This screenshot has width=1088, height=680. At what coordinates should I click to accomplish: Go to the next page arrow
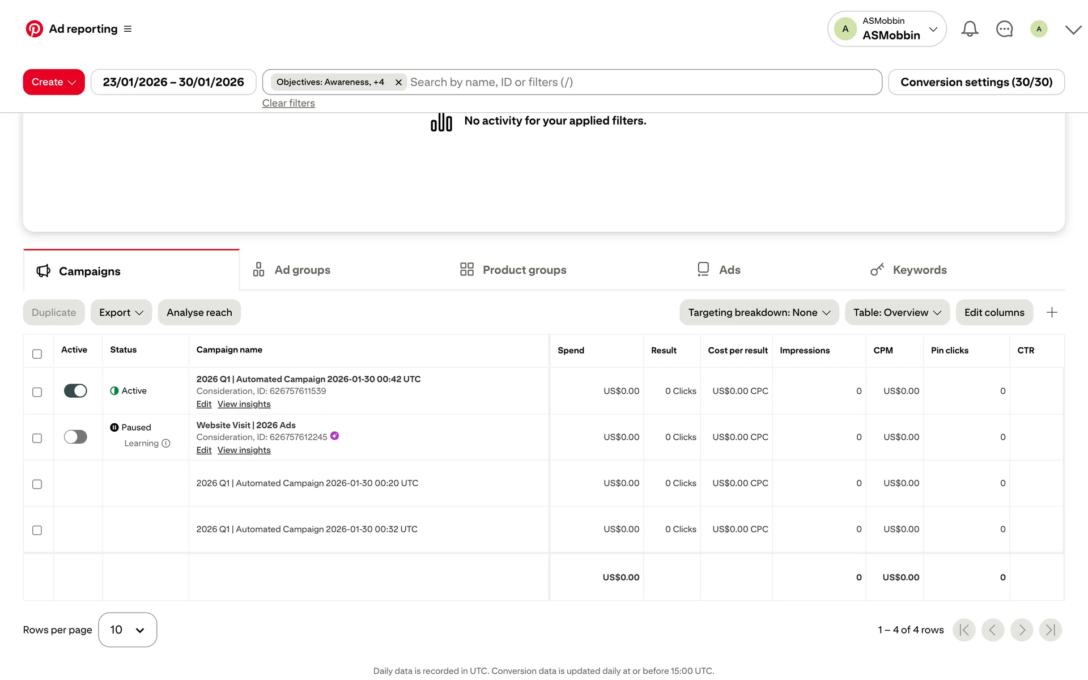click(1021, 630)
